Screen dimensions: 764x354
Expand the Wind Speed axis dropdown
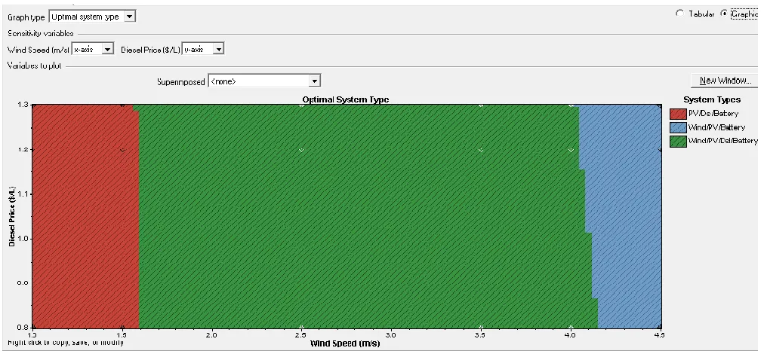93,49
